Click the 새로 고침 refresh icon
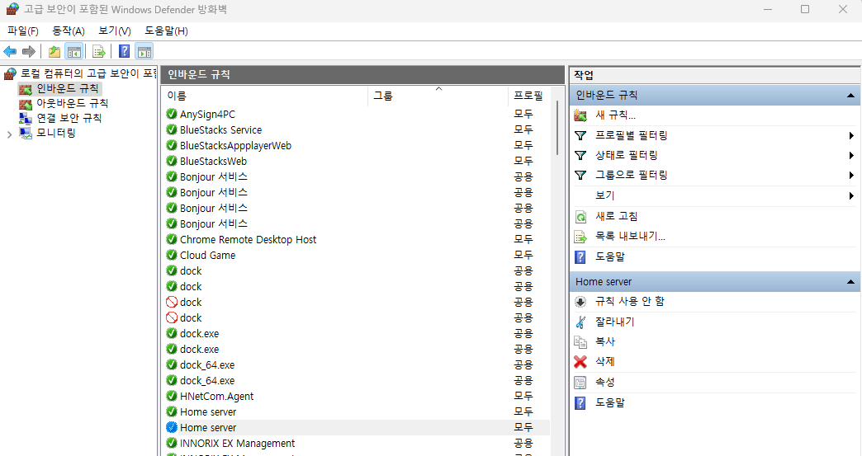 (580, 216)
